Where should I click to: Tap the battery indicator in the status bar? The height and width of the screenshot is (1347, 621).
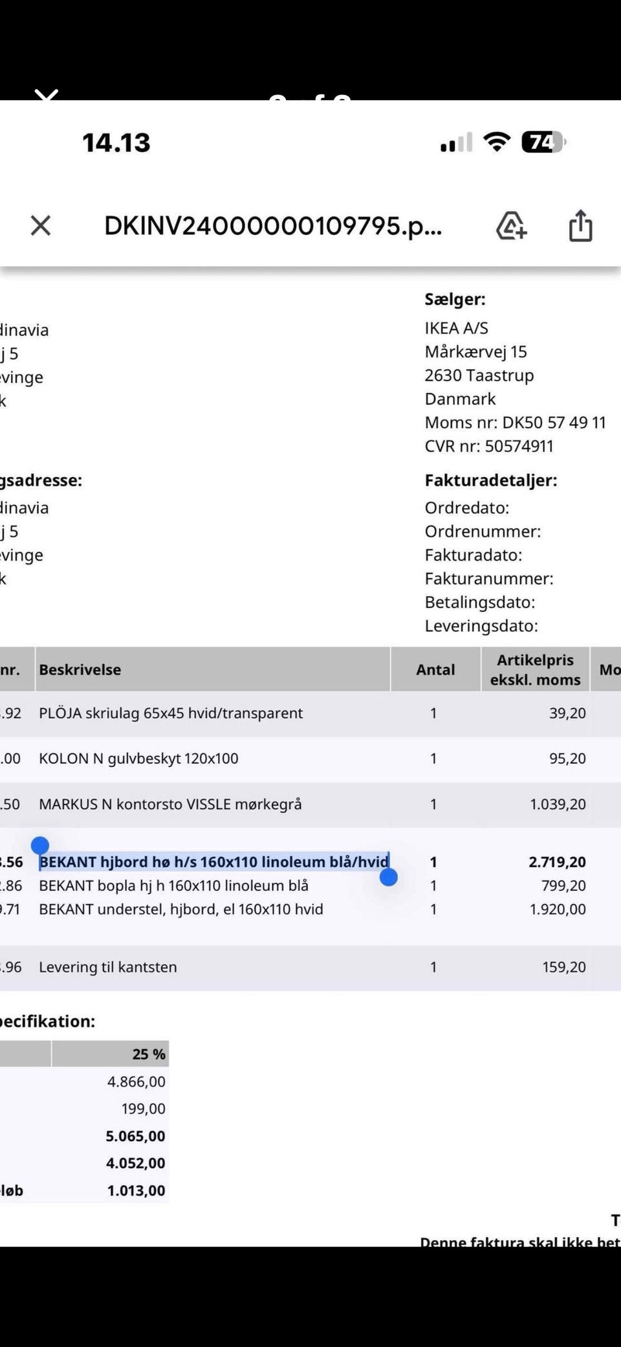(543, 142)
